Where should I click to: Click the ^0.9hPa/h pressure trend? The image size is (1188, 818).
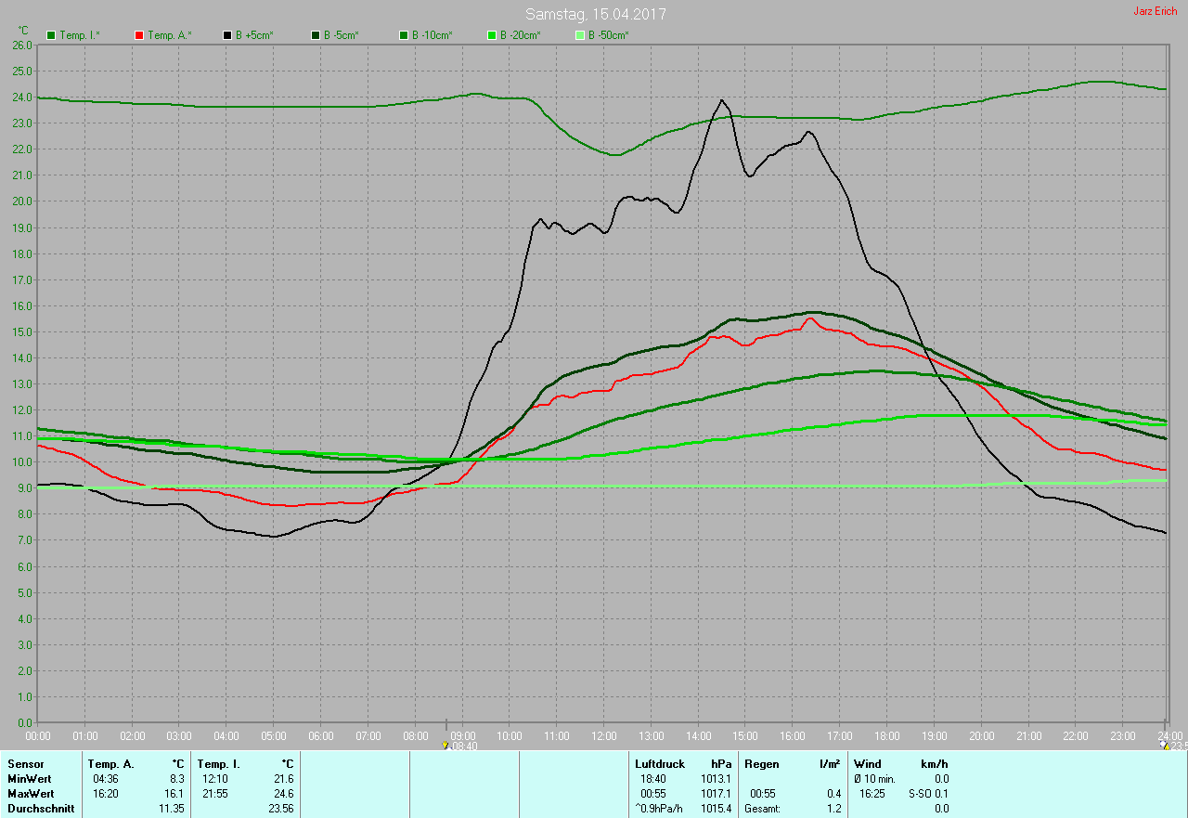pos(659,809)
